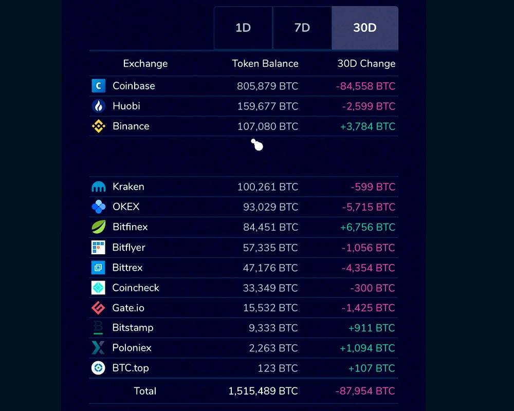Sort by 30D Change column header

pos(366,64)
